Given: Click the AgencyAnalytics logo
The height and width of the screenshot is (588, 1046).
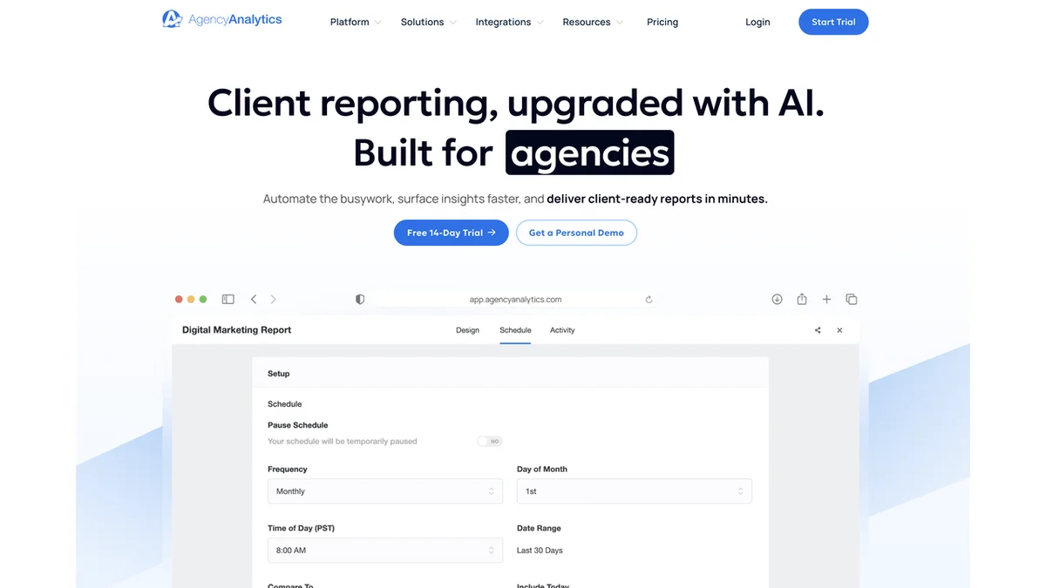Looking at the screenshot, I should 222,19.
